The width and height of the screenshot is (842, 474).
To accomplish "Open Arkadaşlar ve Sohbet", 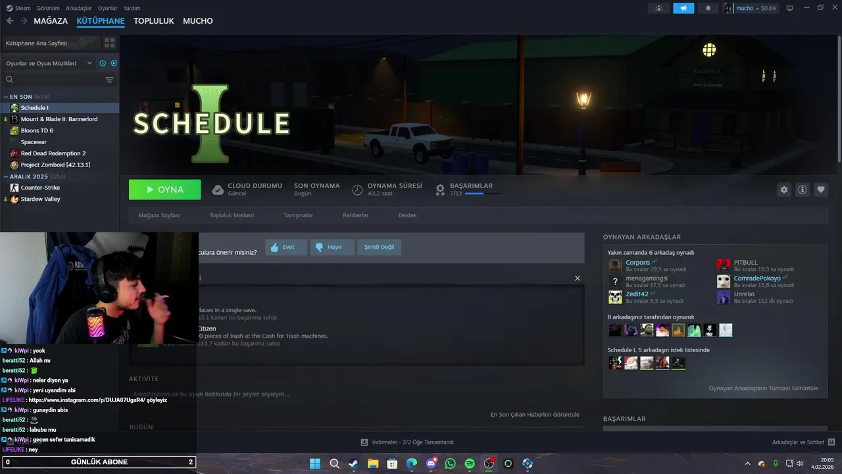I will click(x=803, y=442).
